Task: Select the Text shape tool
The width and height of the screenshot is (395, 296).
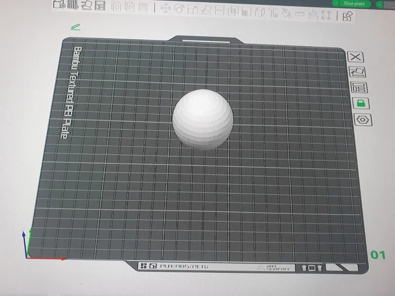Action: pyautogui.click(x=273, y=13)
